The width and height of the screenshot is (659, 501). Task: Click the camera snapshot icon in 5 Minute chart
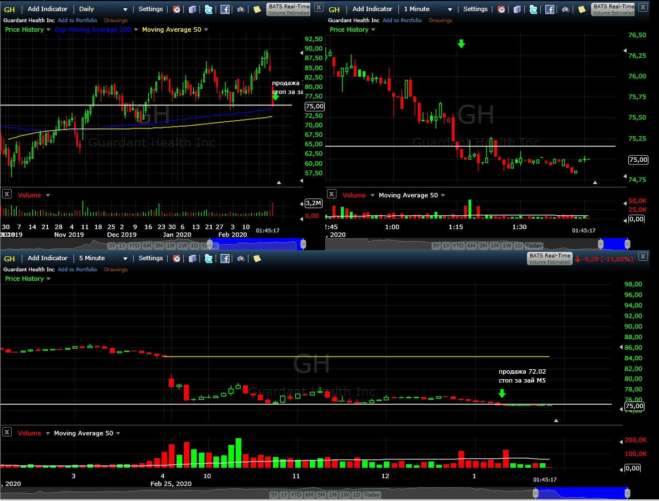pyautogui.click(x=241, y=259)
